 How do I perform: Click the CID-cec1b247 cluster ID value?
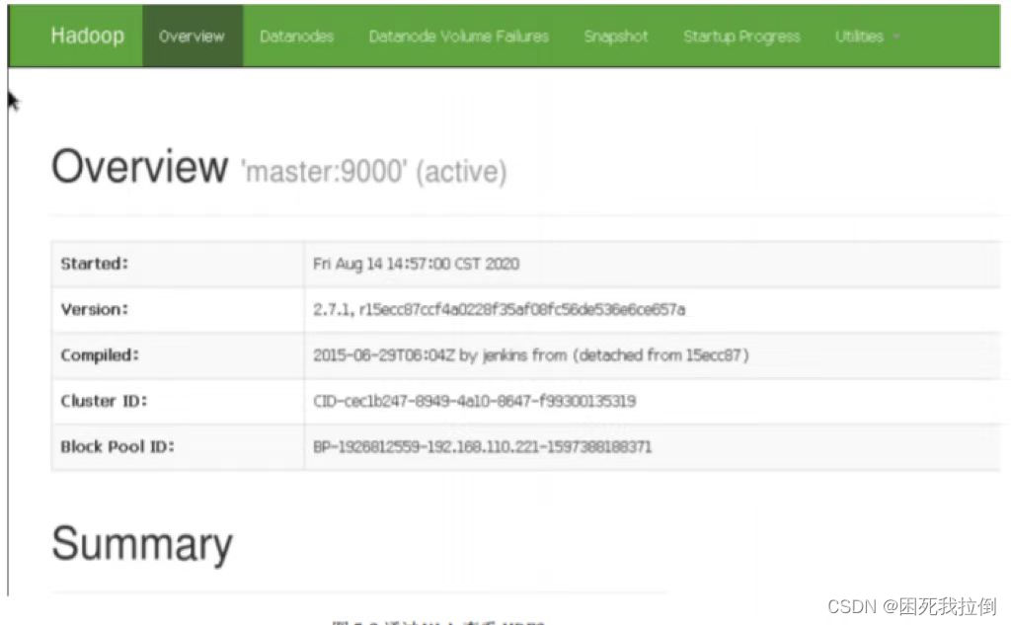(x=475, y=401)
